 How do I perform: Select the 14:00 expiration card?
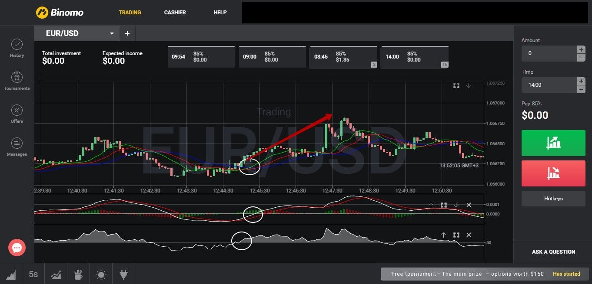(x=415, y=57)
